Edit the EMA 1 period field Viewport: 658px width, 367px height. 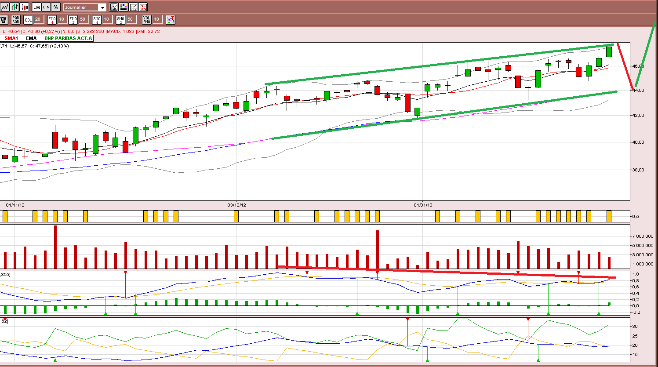coord(62,19)
